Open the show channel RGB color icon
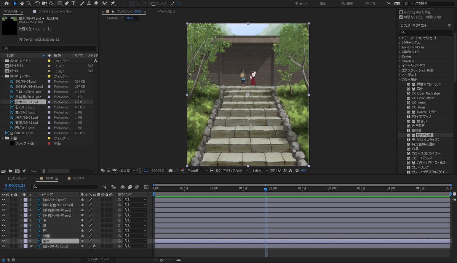The width and height of the screenshot is (457, 263). (x=183, y=171)
